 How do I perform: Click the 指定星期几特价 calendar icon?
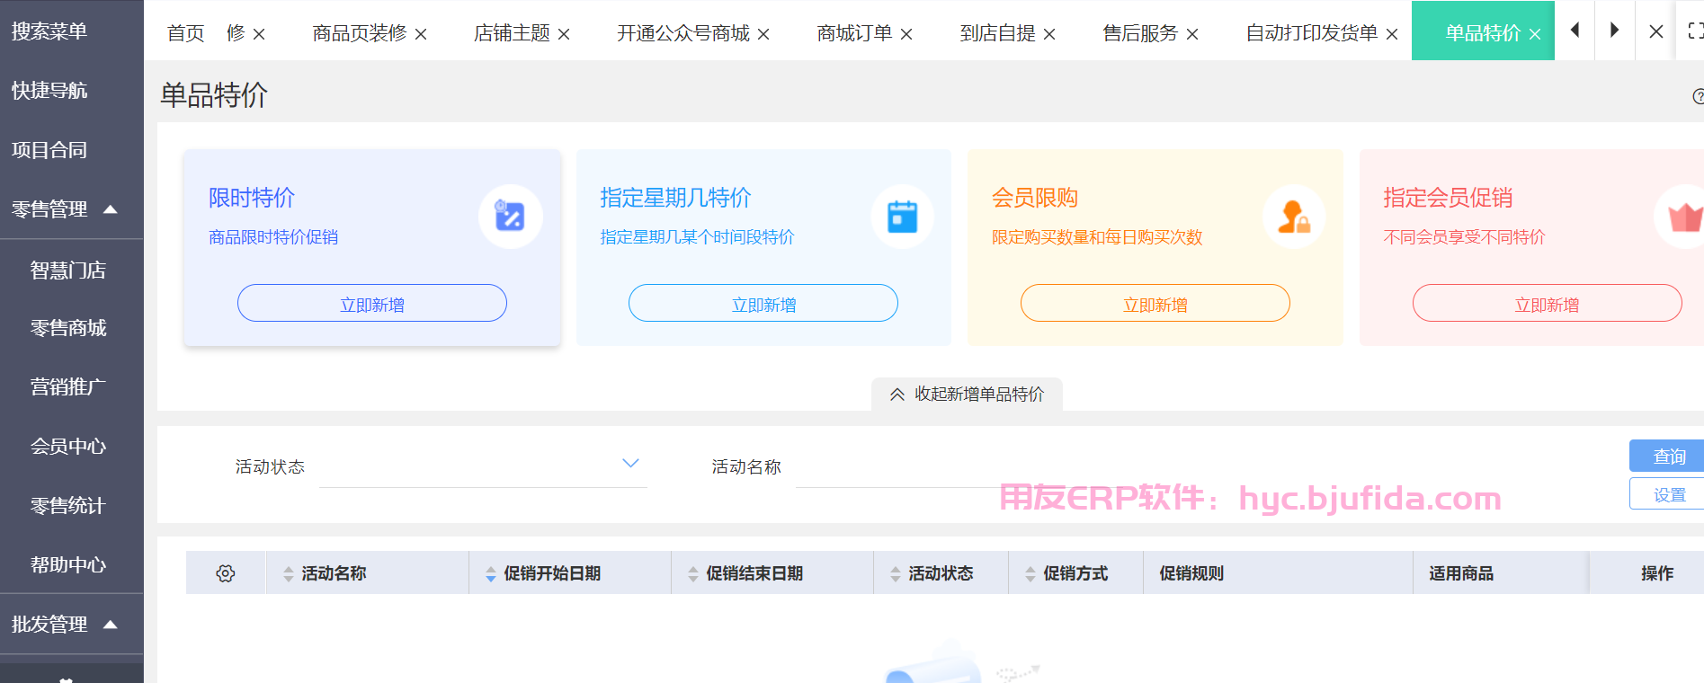click(x=902, y=217)
